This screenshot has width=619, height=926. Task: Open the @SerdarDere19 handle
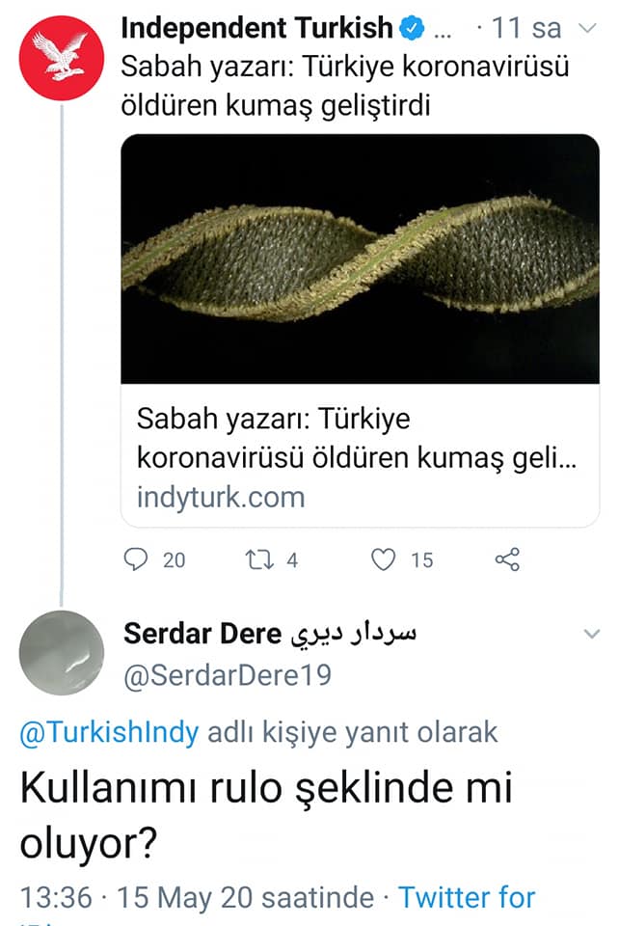point(228,675)
